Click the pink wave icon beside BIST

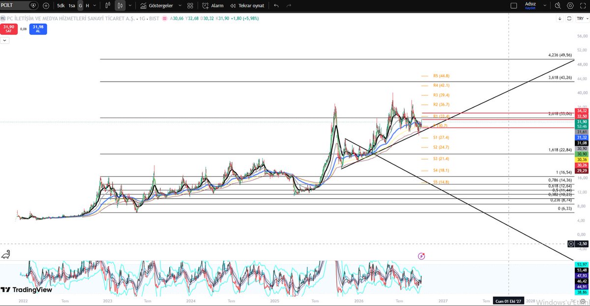tap(165, 19)
